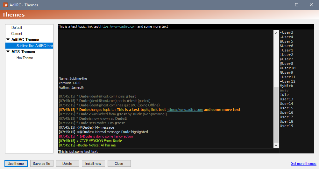Click the MTS Themes group label
The image size is (319, 169).
[x=23, y=52]
